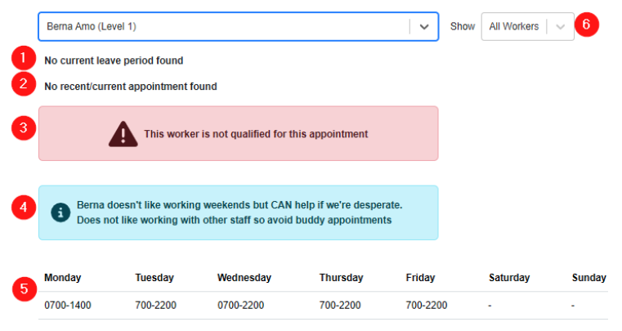Click red marker number 2

pos(24,84)
